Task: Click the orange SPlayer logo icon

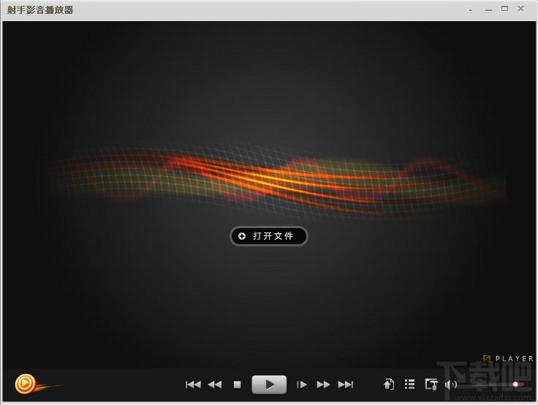Action: [x=25, y=384]
